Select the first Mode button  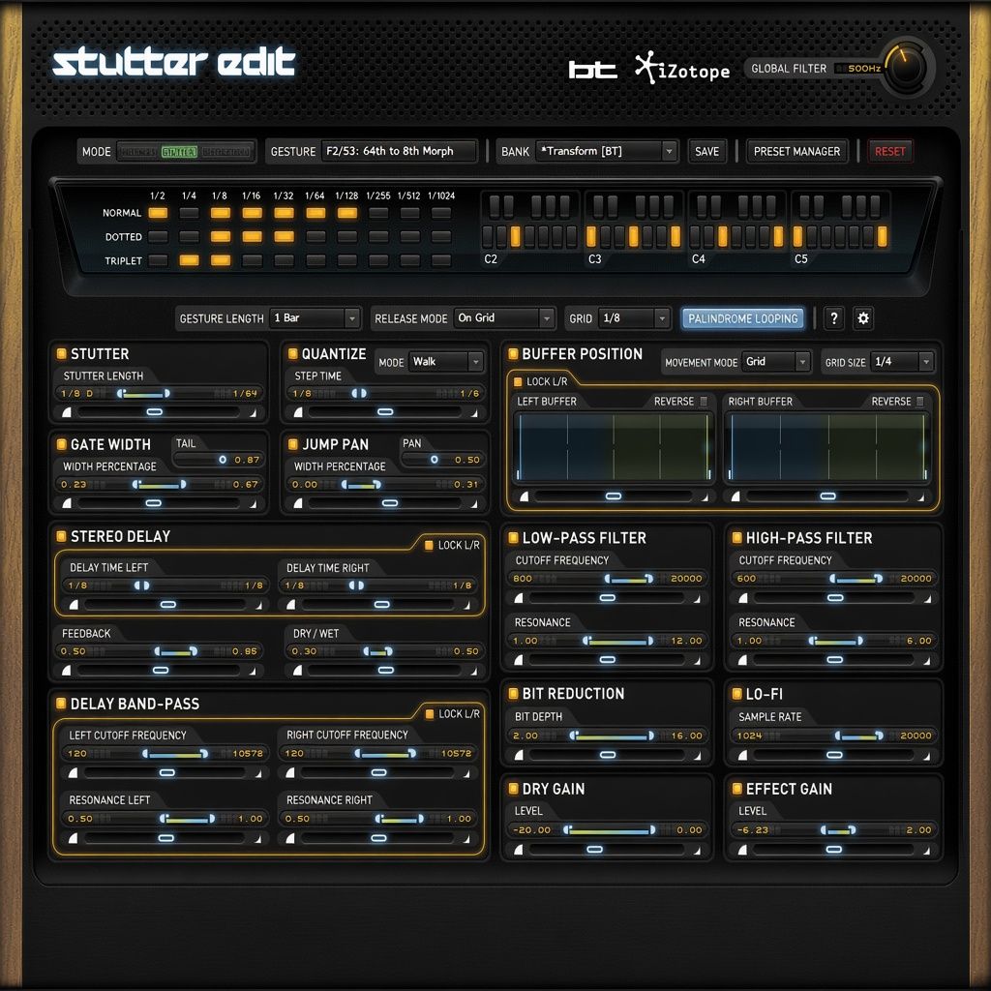[138, 152]
